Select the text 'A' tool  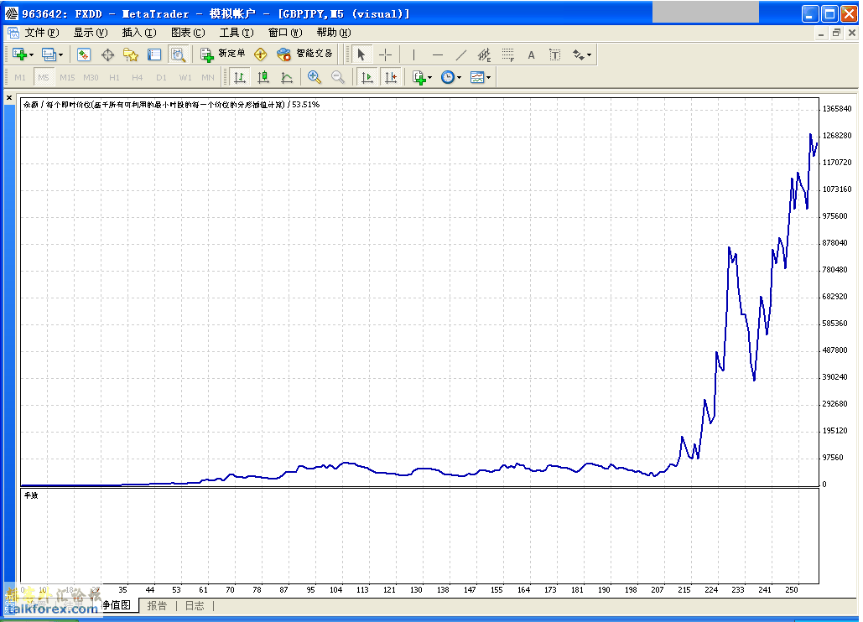click(531, 54)
